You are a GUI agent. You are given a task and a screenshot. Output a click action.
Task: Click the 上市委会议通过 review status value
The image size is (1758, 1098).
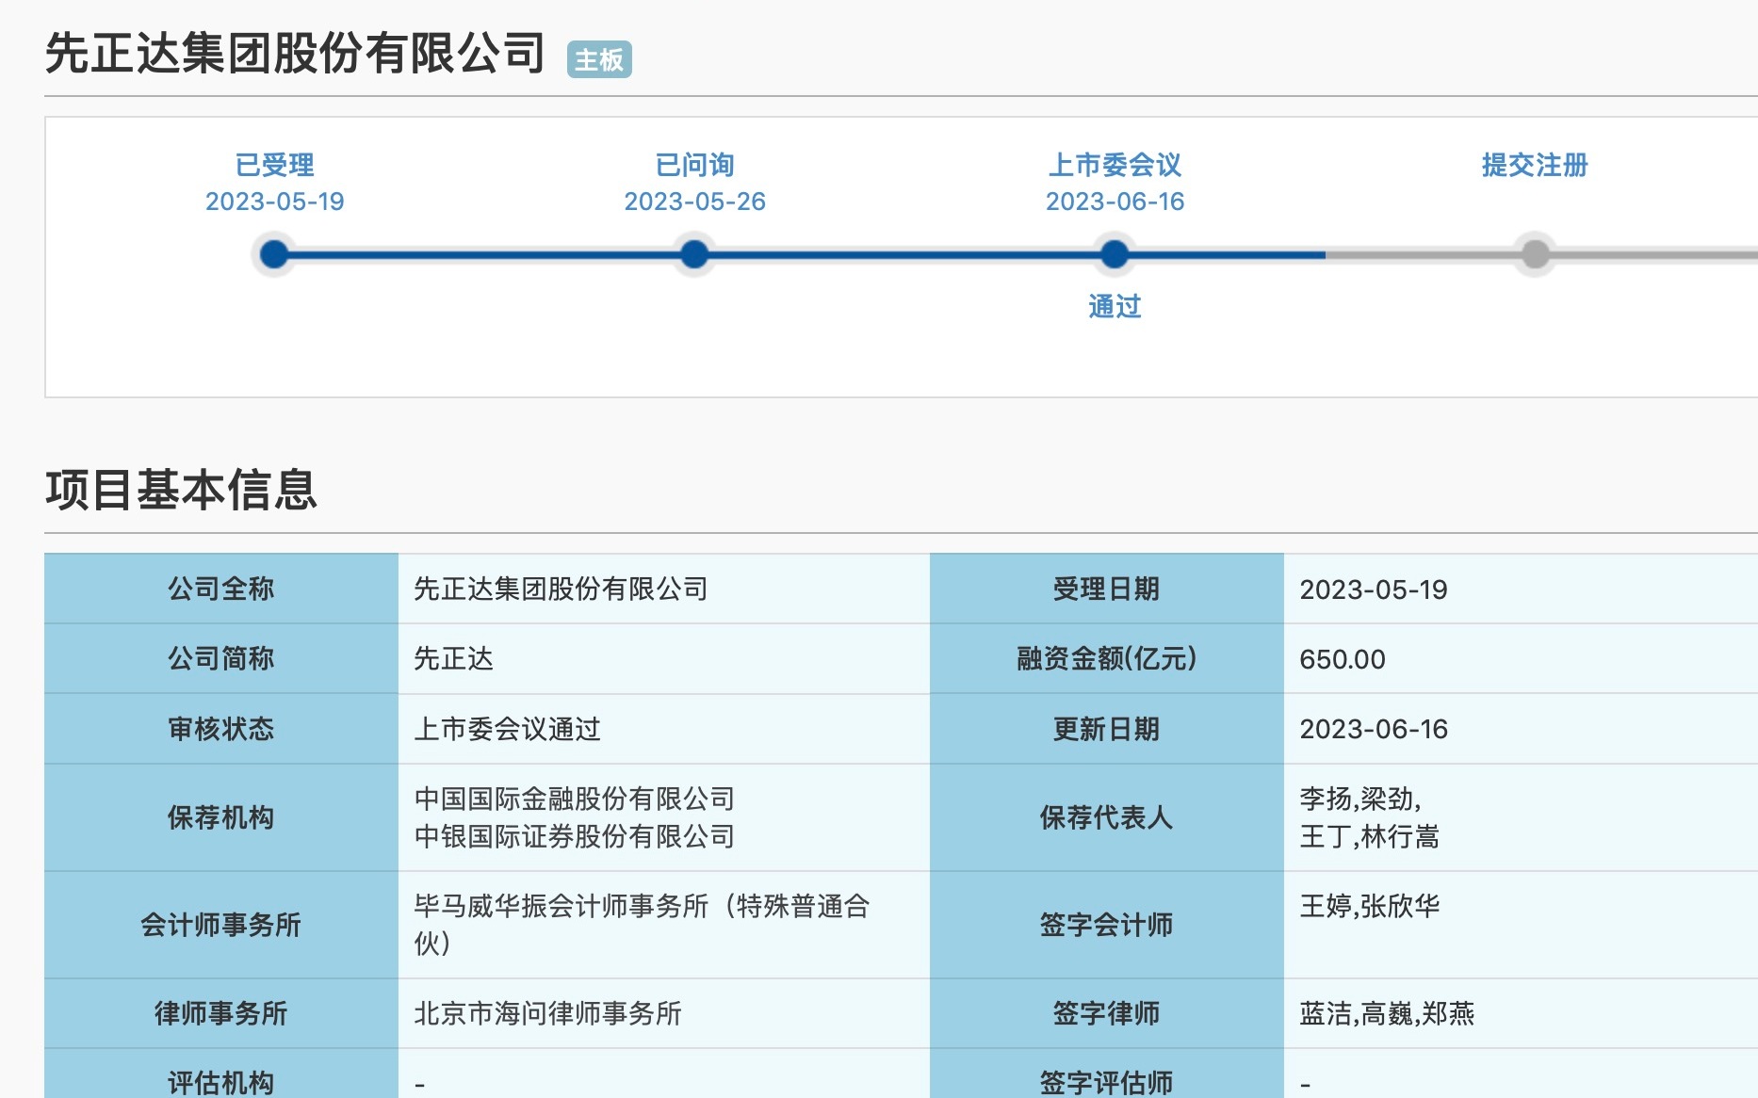[x=507, y=729]
